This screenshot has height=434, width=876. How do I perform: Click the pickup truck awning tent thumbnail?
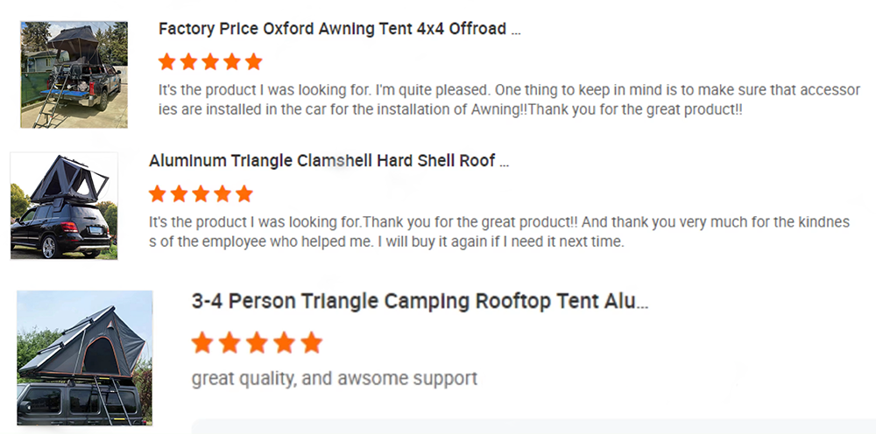74,75
